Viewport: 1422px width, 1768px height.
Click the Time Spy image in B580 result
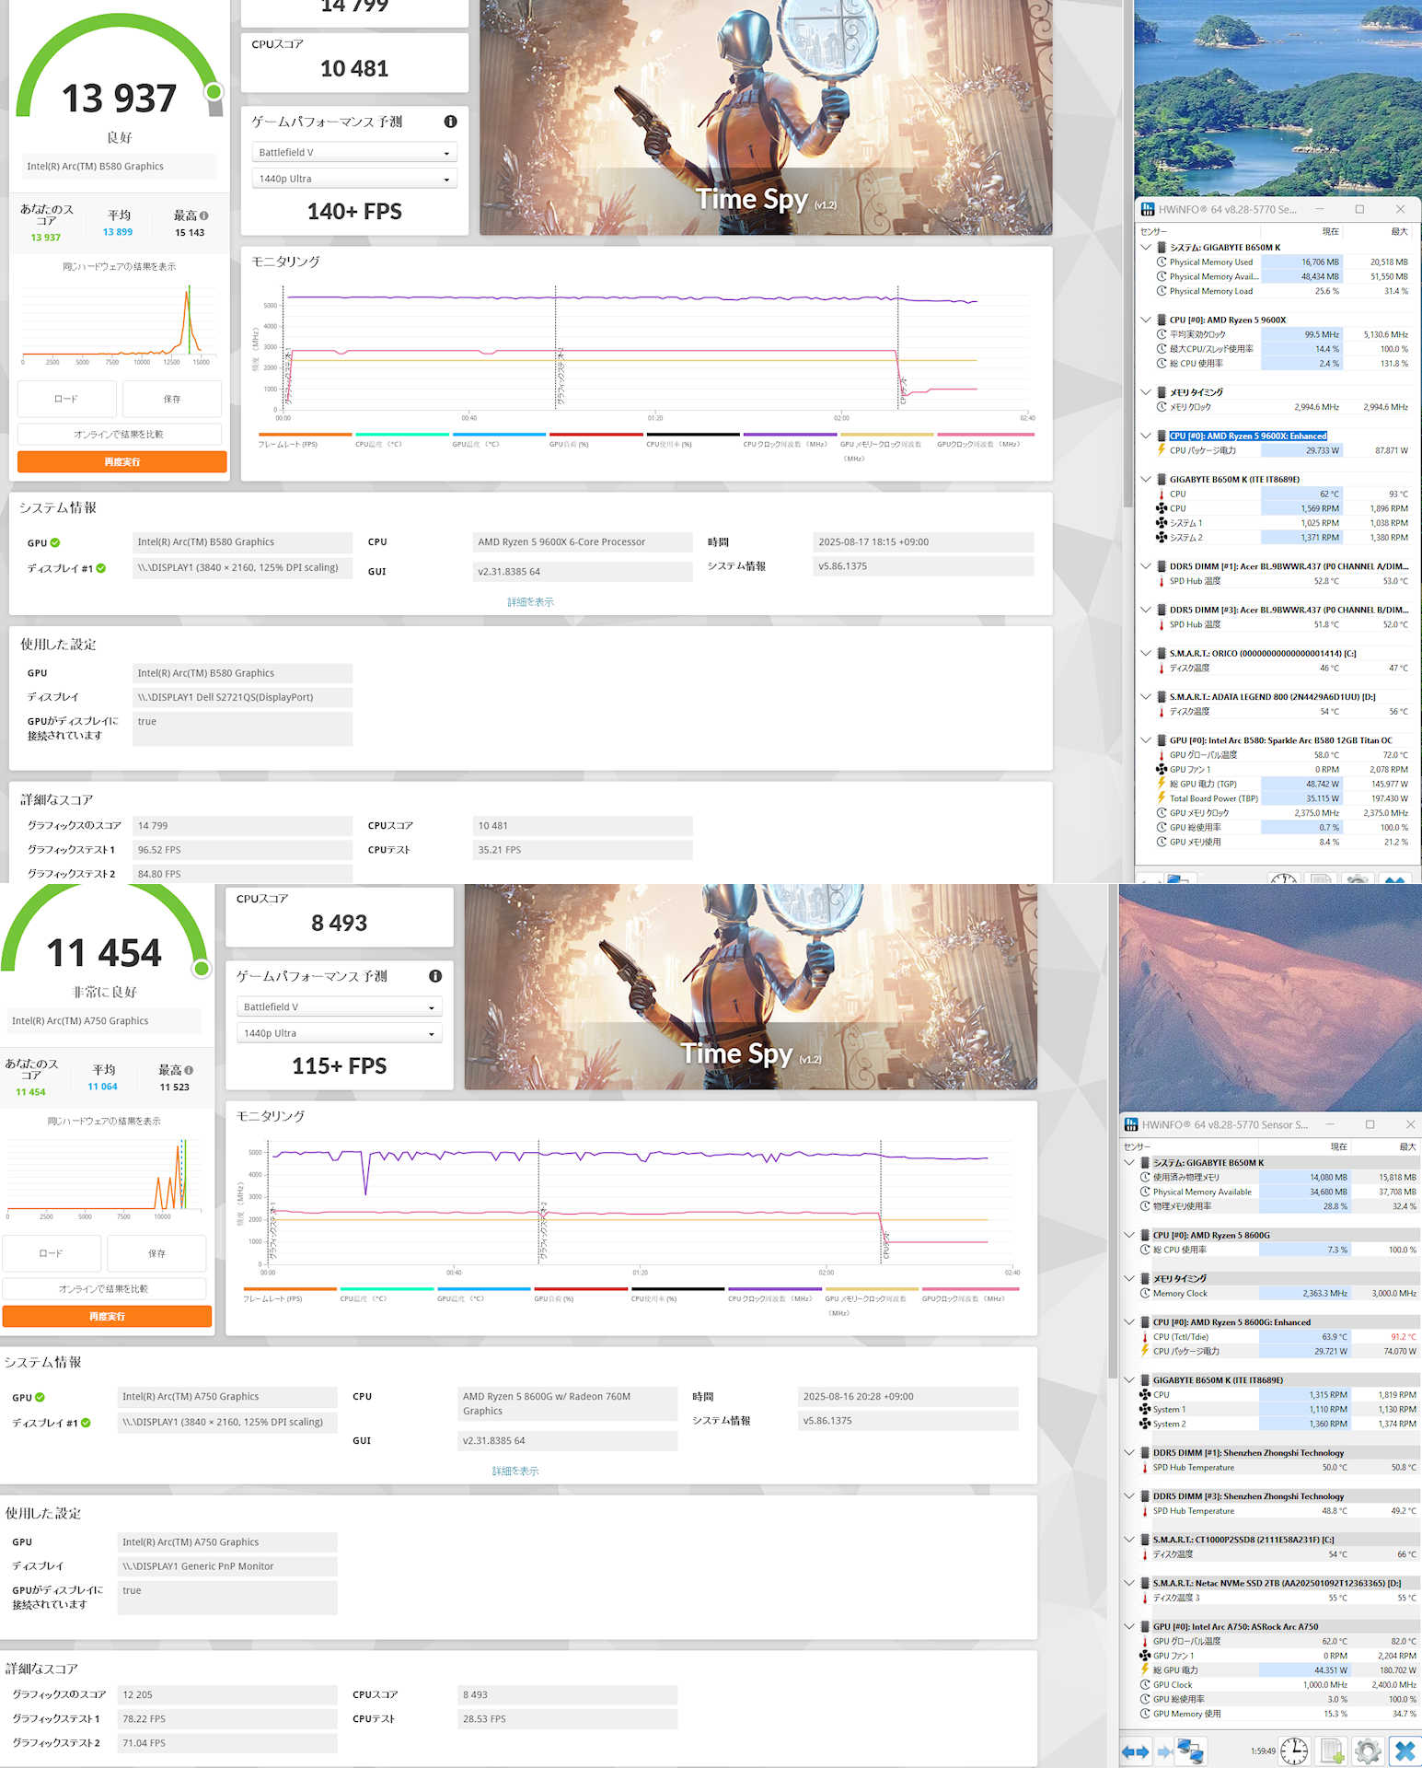766,117
